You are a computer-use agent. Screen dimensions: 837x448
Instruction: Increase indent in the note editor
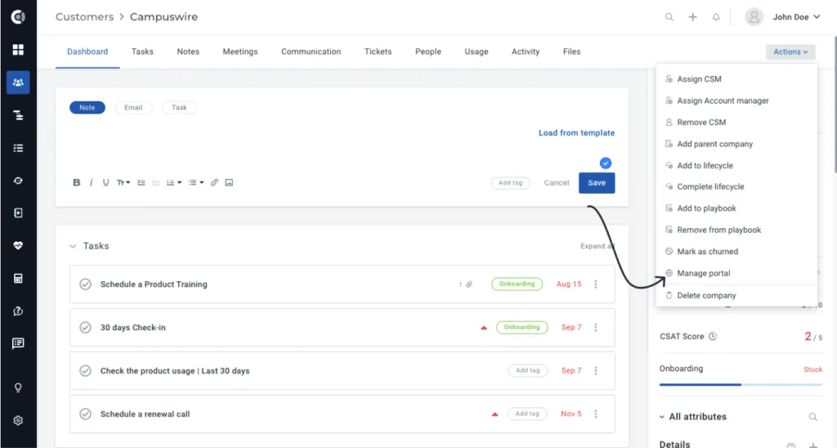coord(141,182)
